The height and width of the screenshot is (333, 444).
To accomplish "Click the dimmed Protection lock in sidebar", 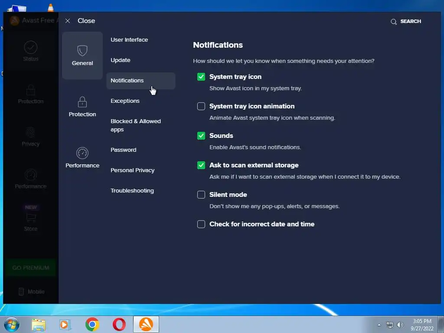I will pos(31,90).
